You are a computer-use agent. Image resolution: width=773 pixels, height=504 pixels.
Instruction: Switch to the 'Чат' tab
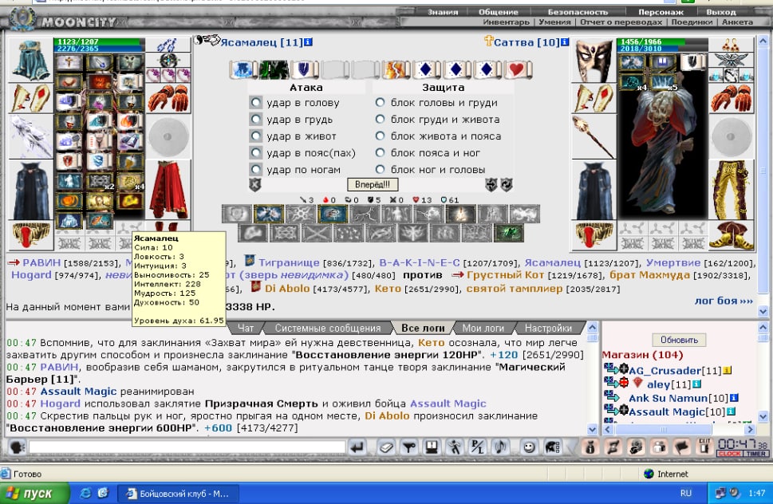246,328
